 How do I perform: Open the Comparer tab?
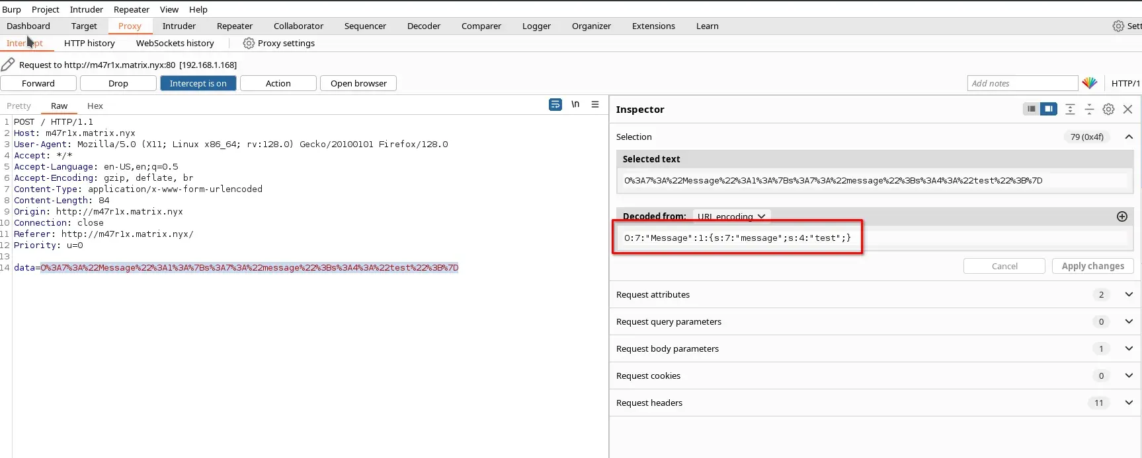481,26
